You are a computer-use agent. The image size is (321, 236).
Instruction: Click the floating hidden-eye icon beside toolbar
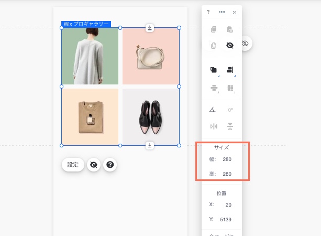pyautogui.click(x=245, y=44)
